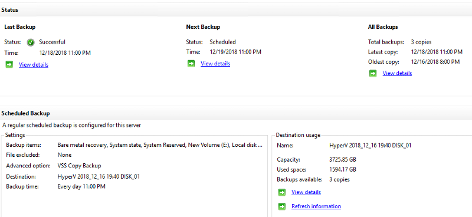
Task: Click the Settings group label
Action: coord(15,135)
